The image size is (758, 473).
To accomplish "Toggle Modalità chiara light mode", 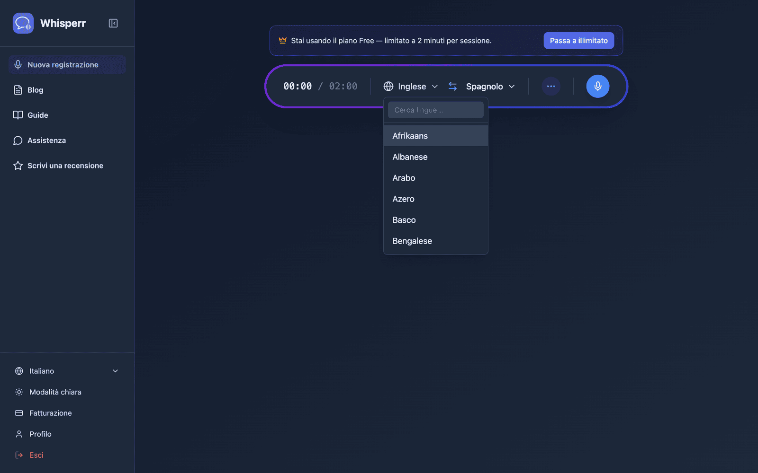I will [67, 392].
